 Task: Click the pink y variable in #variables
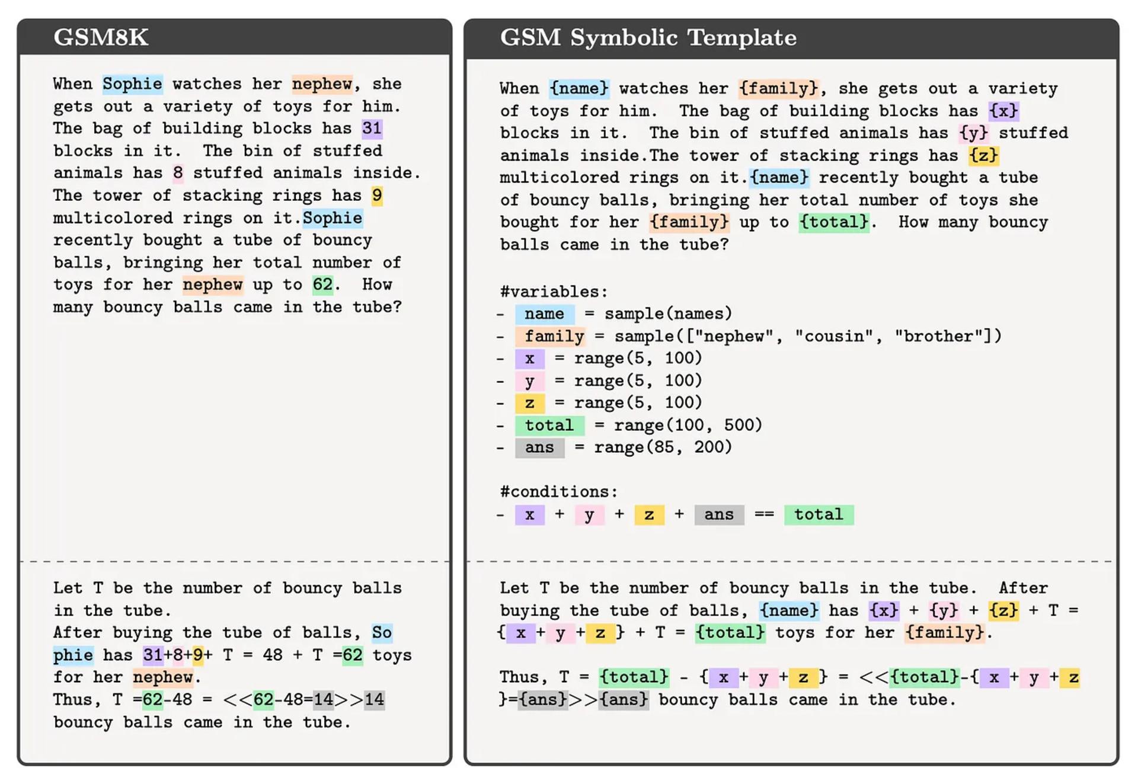coord(530,381)
